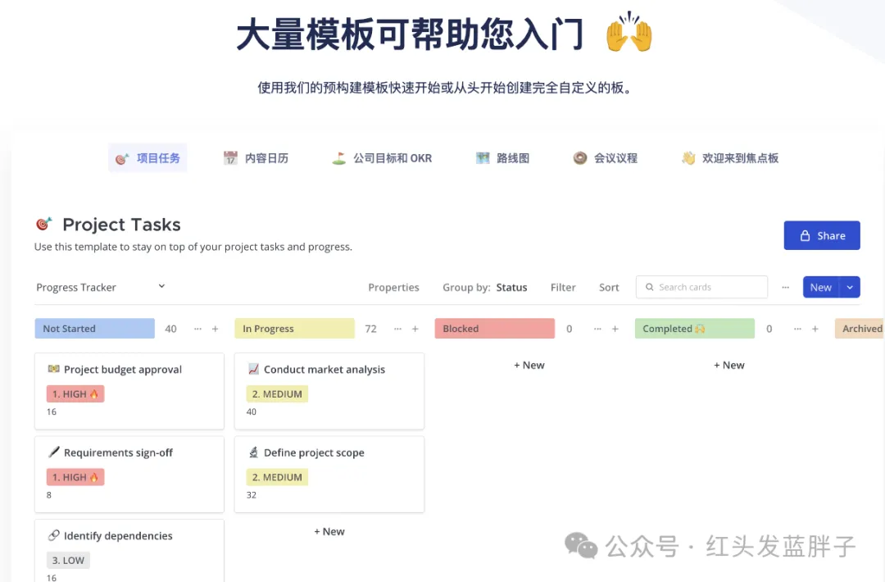Switch to the 内容日历 template tab
Viewport: 885px width, 582px height.
tap(256, 158)
